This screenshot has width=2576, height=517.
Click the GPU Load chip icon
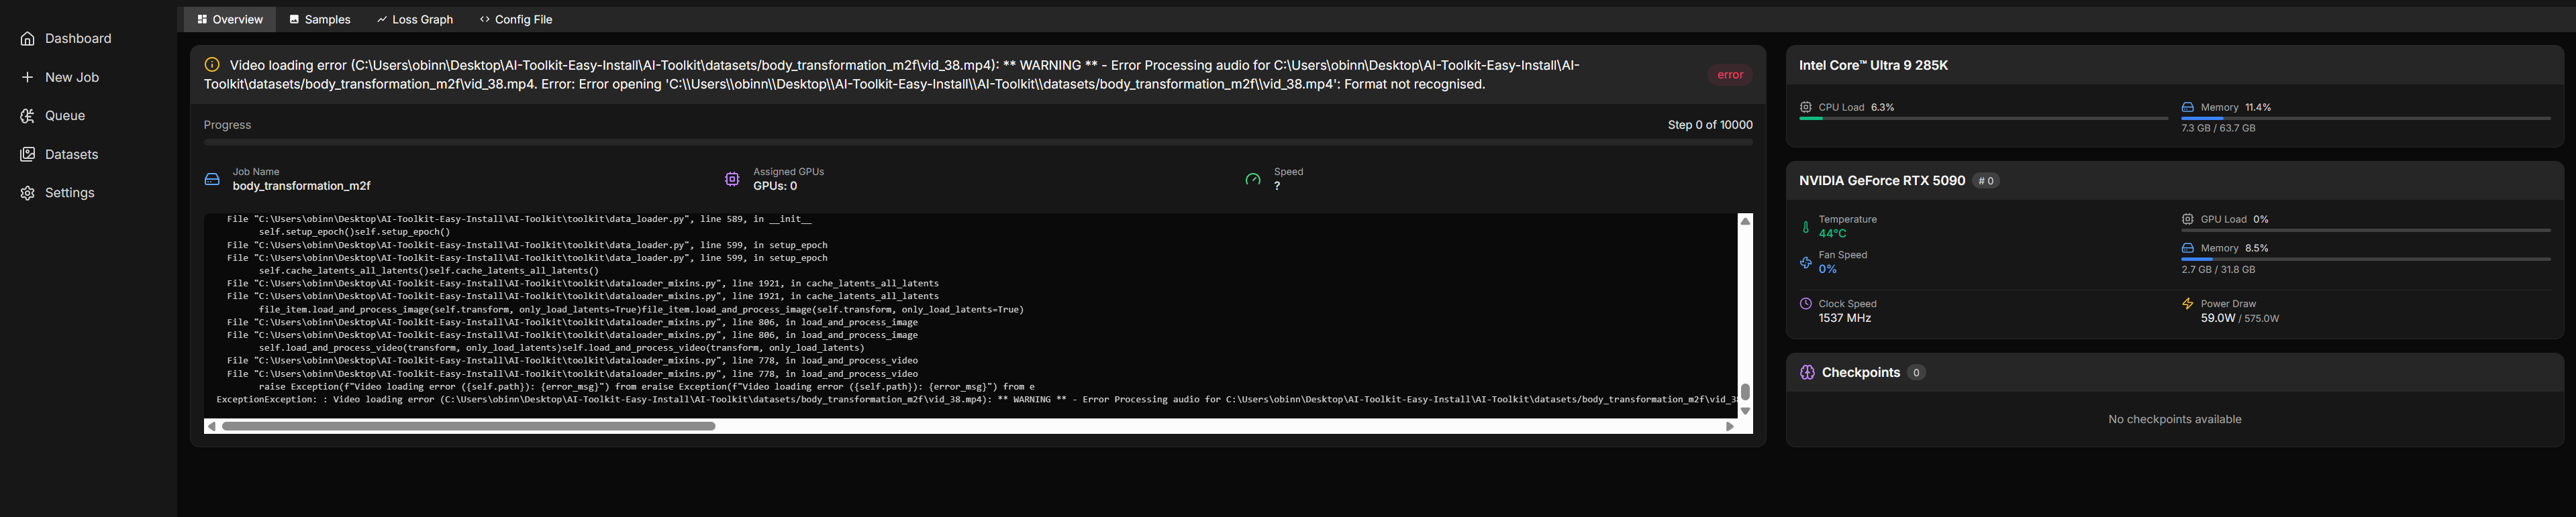tap(2188, 219)
